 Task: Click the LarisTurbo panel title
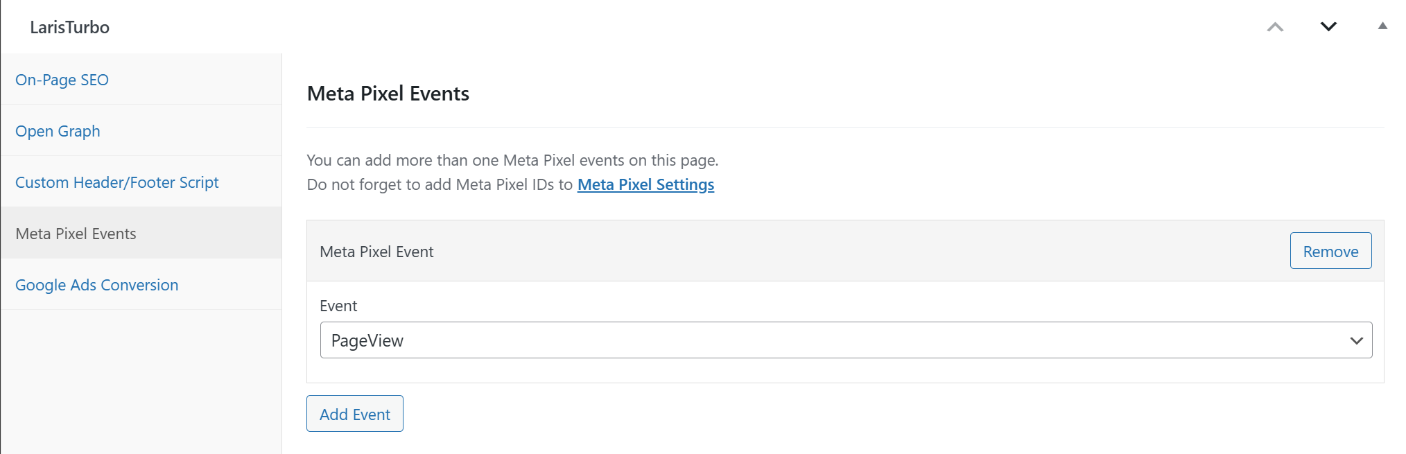pyautogui.click(x=70, y=27)
